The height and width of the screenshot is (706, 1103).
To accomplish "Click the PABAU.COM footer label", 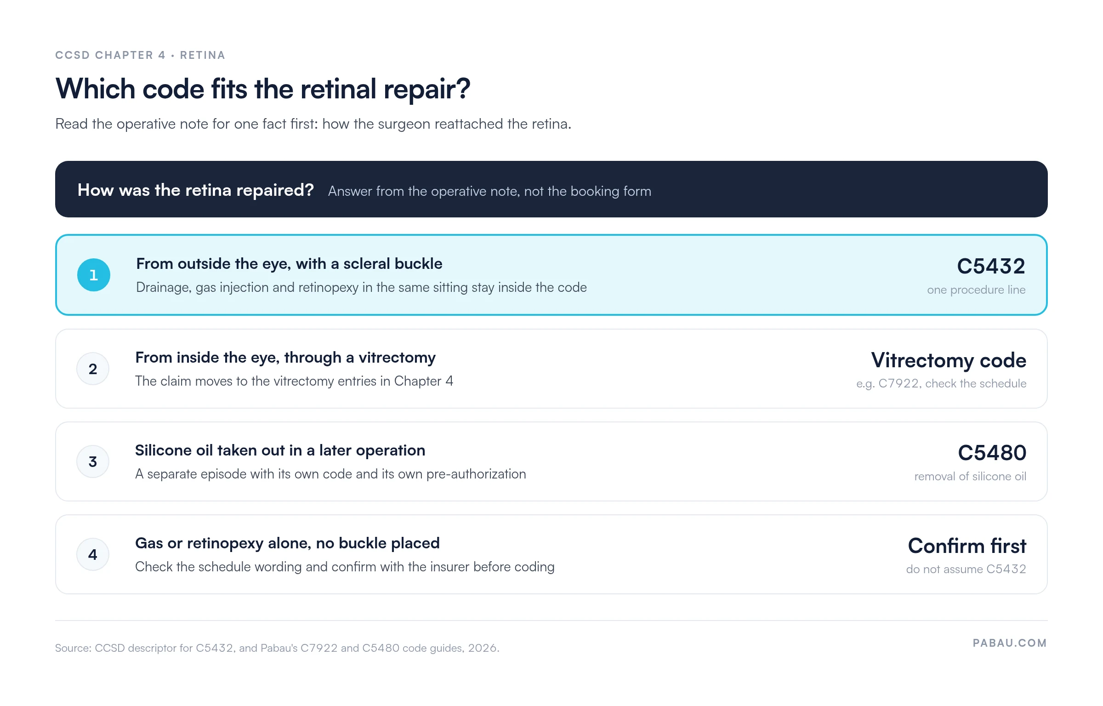I will point(1010,643).
